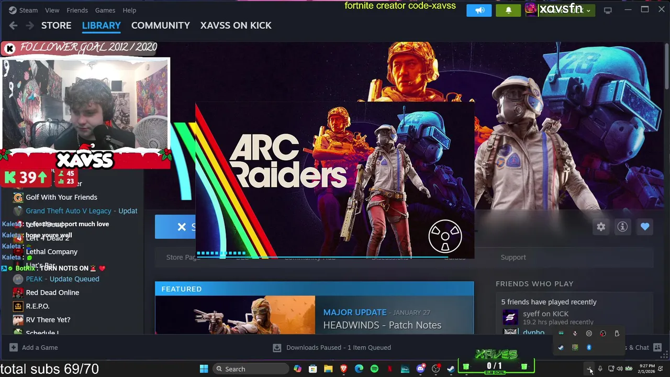Open Disney+ from the taskbar
670x377 pixels.
(405, 369)
